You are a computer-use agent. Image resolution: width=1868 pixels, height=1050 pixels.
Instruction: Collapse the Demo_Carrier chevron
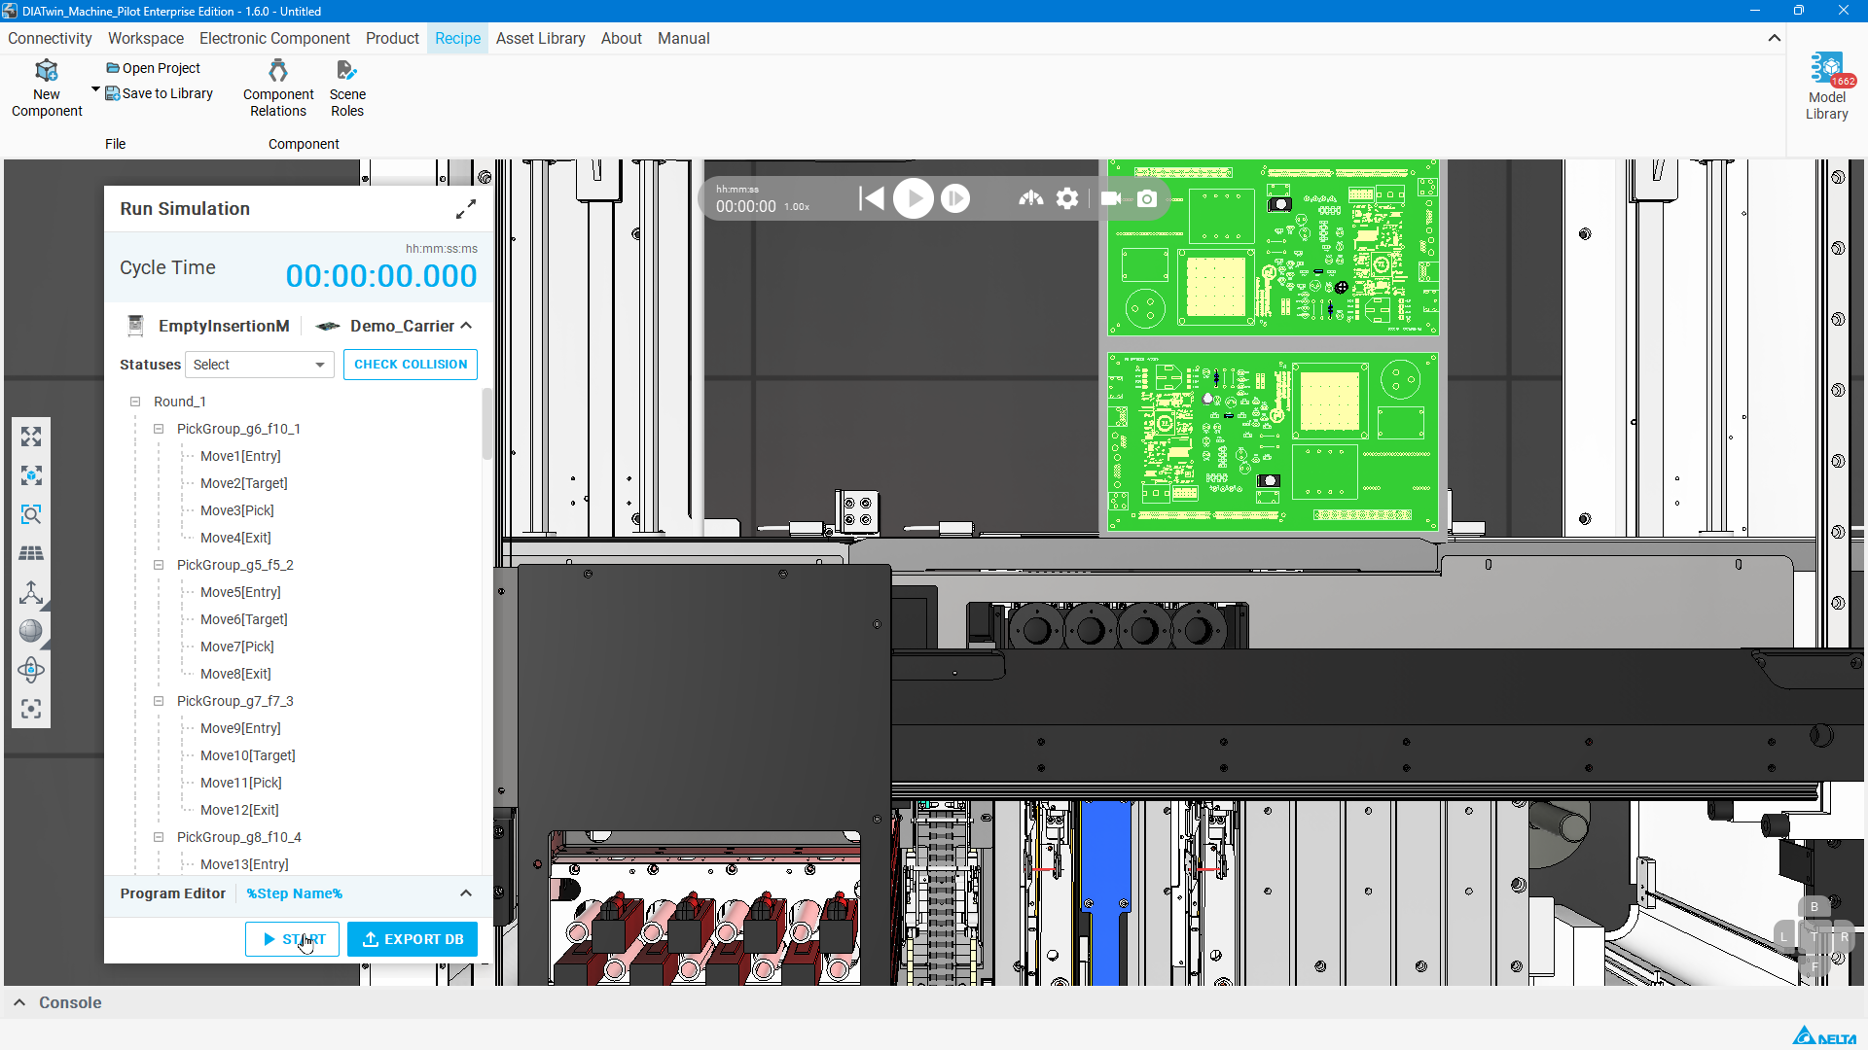(x=466, y=326)
